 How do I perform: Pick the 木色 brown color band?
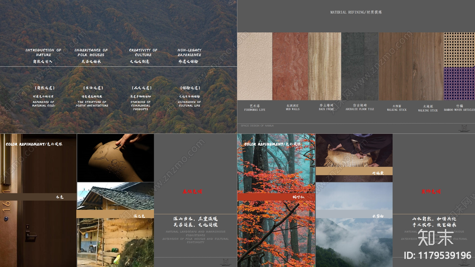38,197
